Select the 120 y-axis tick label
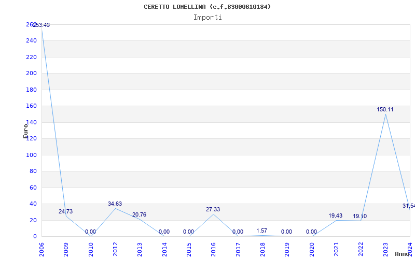 (x=31, y=138)
